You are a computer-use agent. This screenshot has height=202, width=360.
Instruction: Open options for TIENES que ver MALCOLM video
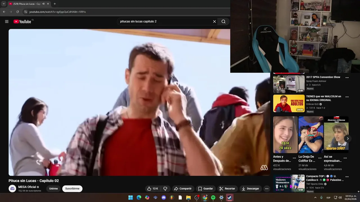click(347, 97)
